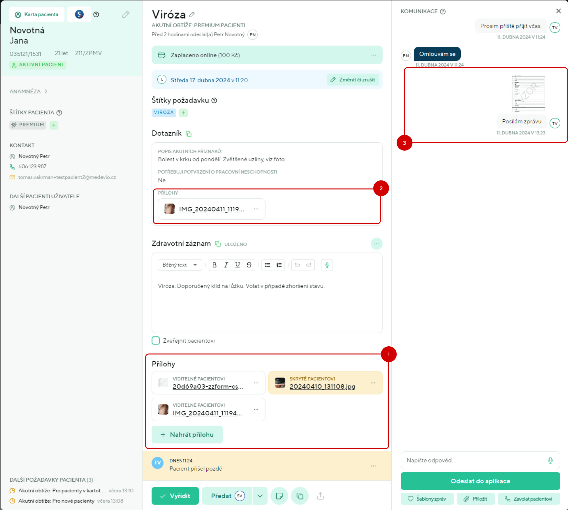Add a request tag next to VIROZA
The image size is (568, 510).
tap(183, 113)
